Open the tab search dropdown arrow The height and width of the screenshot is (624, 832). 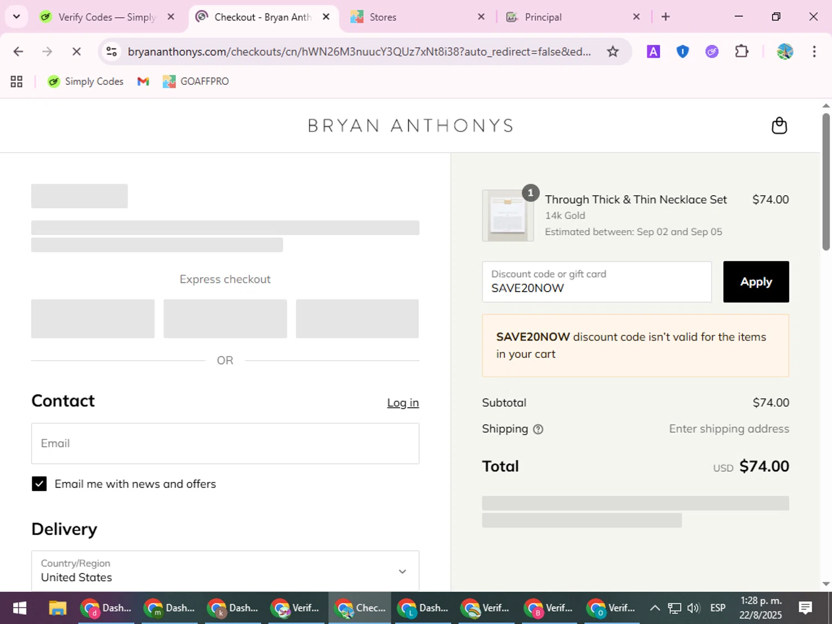click(17, 17)
